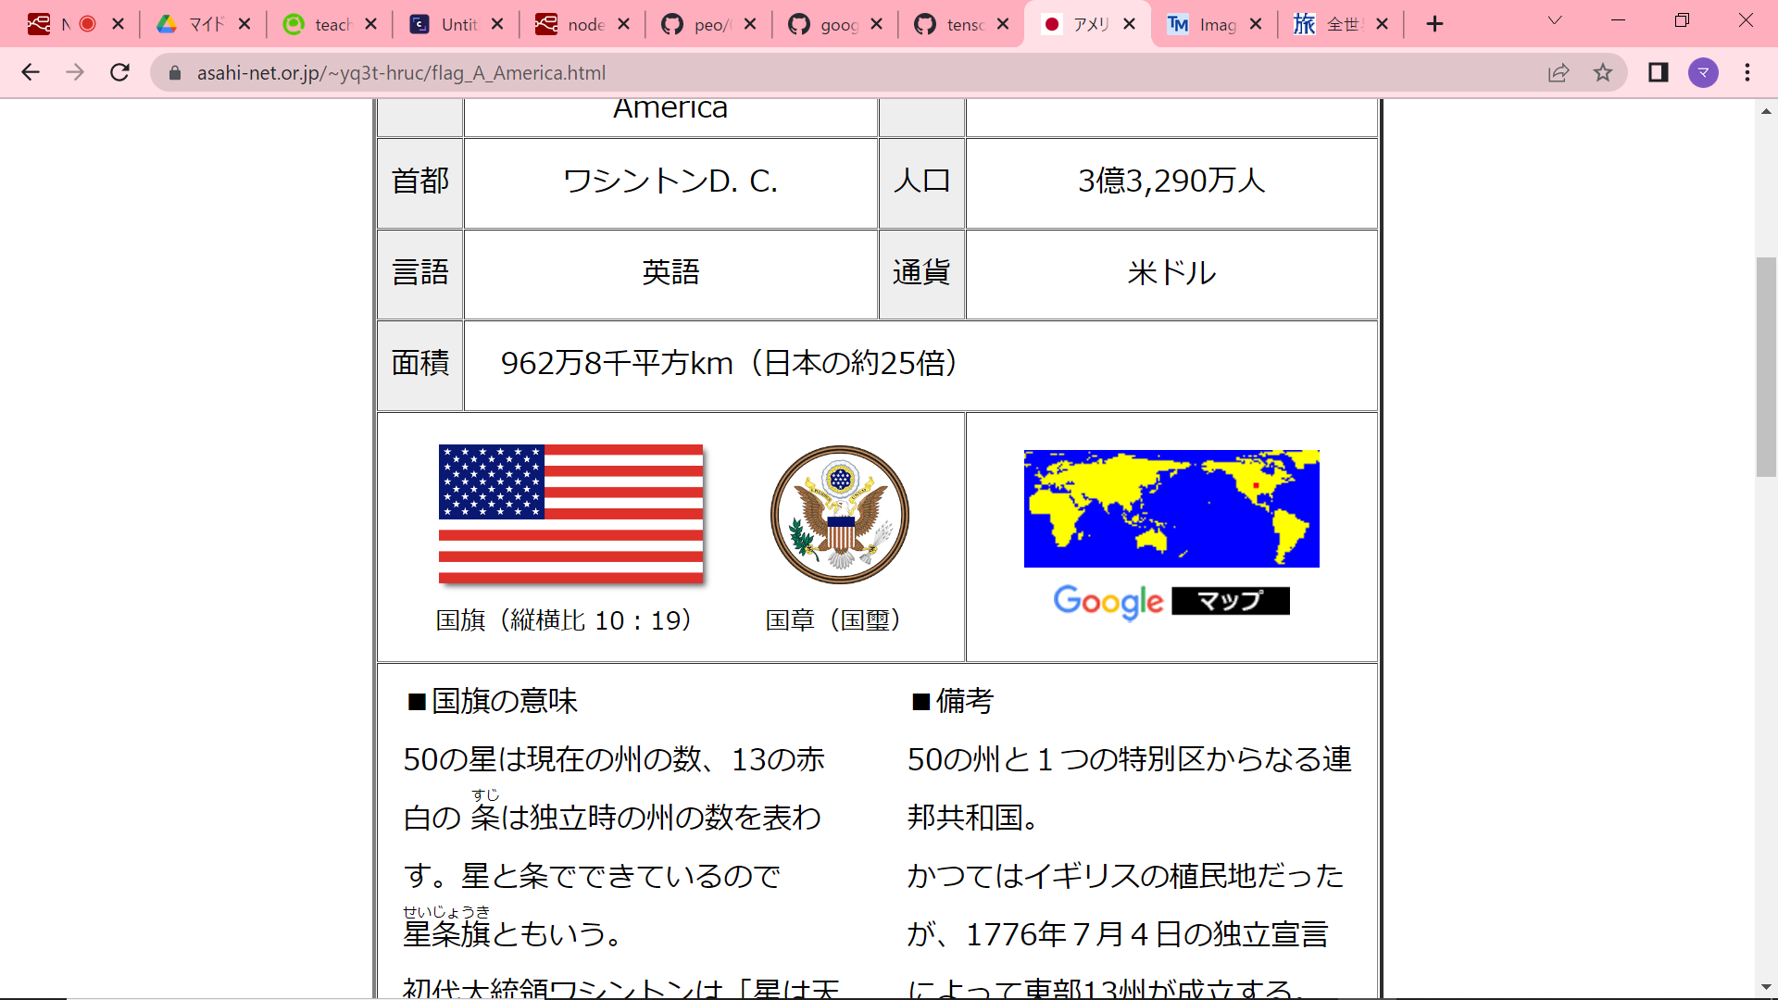Open the Chrome three-dot menu
1778x1000 pixels.
[x=1748, y=72]
